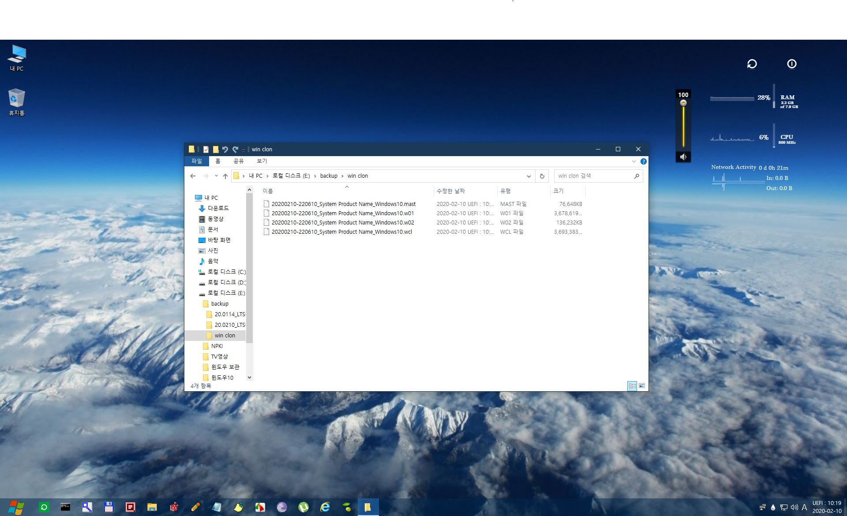Viewport: 847px width, 516px height.
Task: Click the New Folder quick access icon
Action: tap(216, 149)
